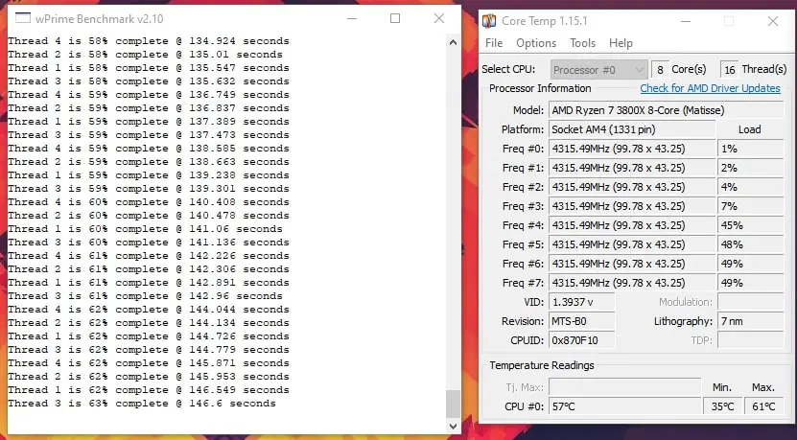Minimize the wPrime Benchmark window
The image size is (797, 440).
[x=352, y=19]
